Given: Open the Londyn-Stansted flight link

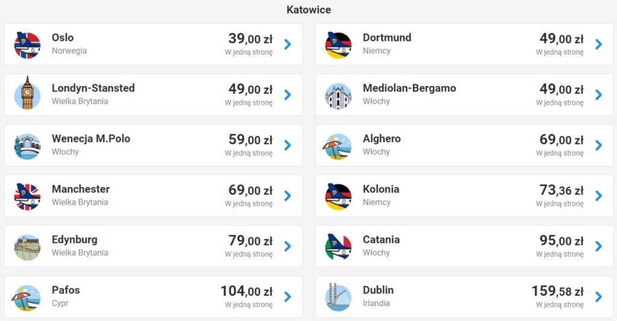Looking at the screenshot, I should click(x=93, y=88).
